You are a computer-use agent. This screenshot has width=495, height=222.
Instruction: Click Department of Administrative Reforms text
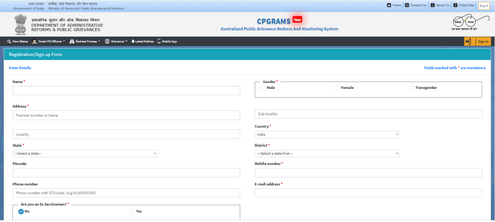pyautogui.click(x=67, y=28)
